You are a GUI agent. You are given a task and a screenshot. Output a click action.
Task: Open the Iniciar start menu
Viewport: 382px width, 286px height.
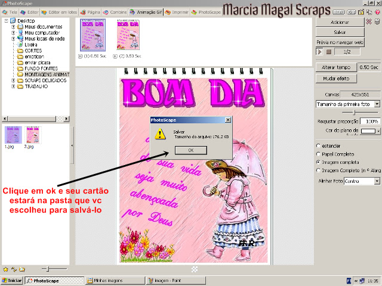[x=12, y=281]
